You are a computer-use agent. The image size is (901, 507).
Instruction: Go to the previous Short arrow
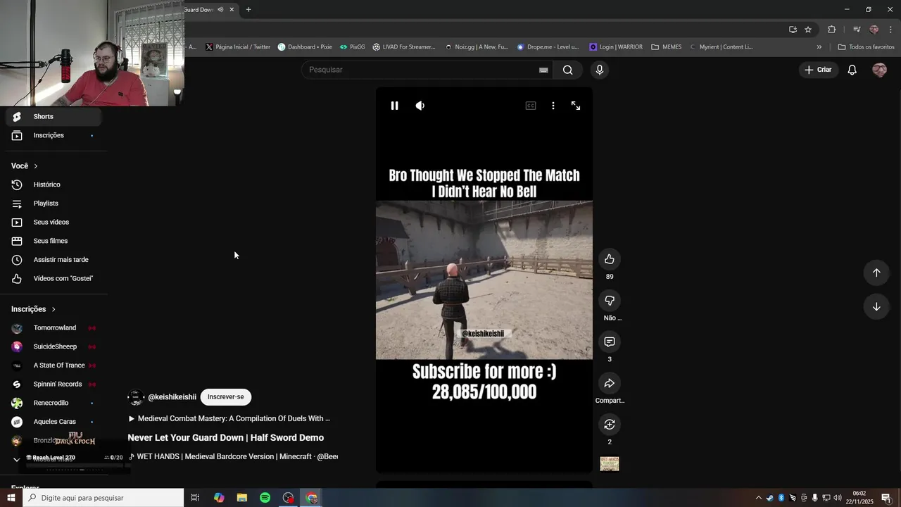[x=876, y=273]
